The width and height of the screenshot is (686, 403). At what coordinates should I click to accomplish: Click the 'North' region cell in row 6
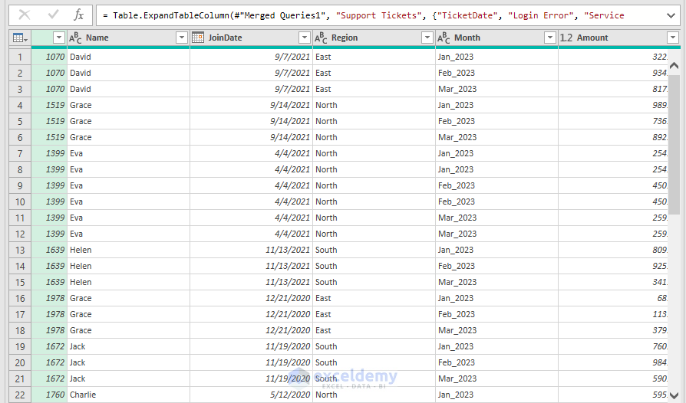(374, 137)
